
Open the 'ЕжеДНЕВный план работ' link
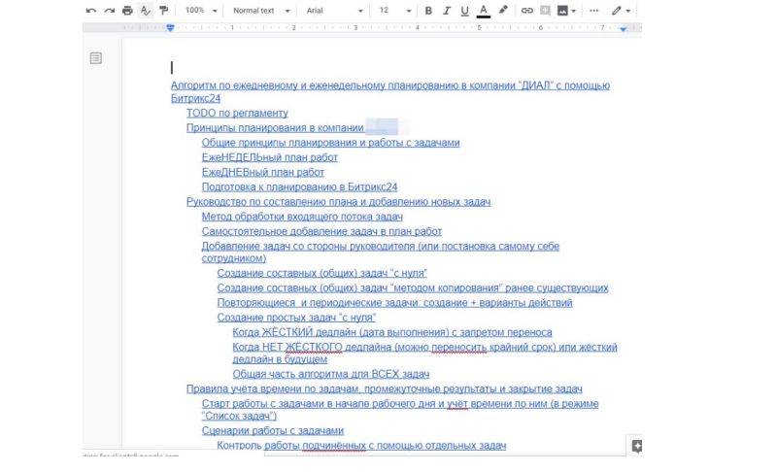click(263, 173)
